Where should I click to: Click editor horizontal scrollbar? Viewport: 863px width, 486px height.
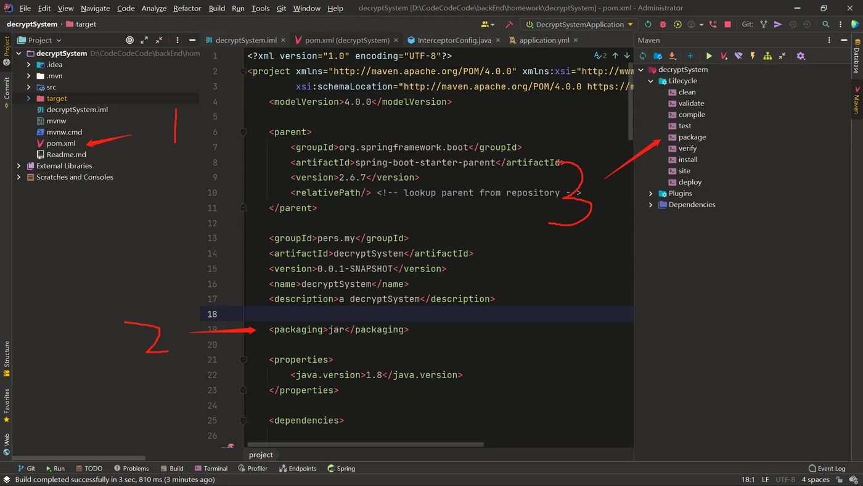coord(366,444)
